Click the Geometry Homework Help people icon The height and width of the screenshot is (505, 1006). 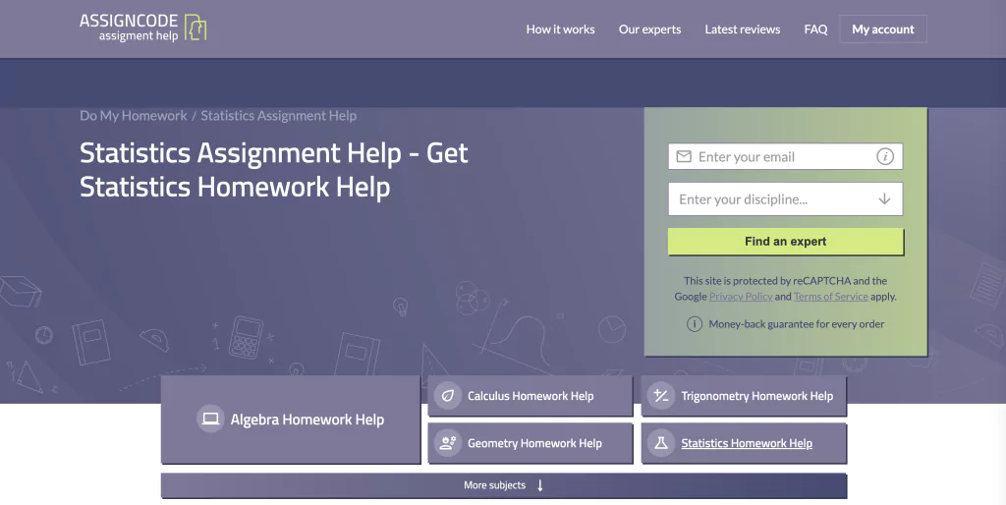click(448, 443)
